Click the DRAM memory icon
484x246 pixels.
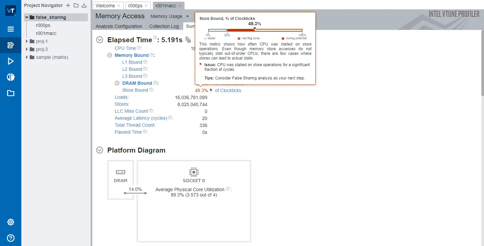click(x=121, y=172)
